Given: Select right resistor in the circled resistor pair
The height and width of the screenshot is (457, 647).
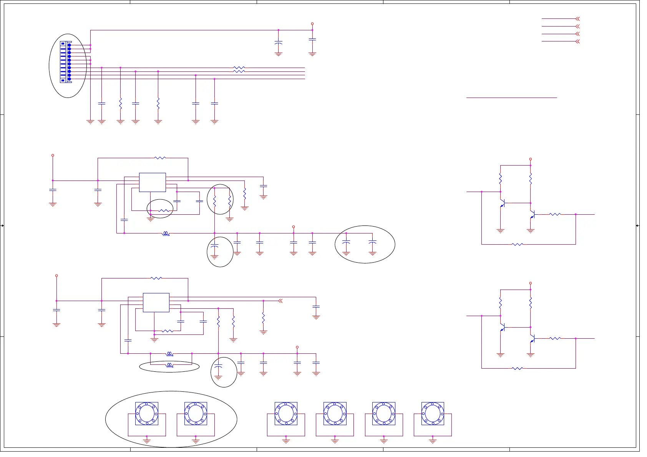Looking at the screenshot, I should [229, 201].
